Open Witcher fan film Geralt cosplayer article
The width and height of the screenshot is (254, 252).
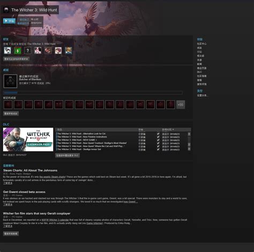click(x=36, y=213)
